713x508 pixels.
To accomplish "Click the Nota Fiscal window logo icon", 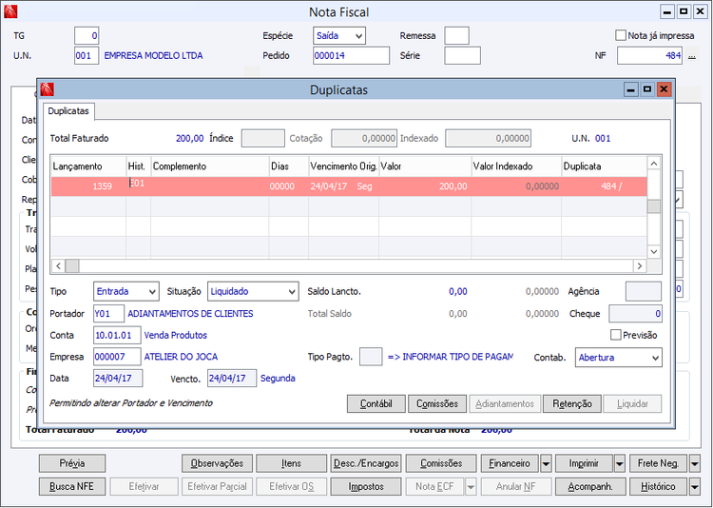I will pos(12,12).
